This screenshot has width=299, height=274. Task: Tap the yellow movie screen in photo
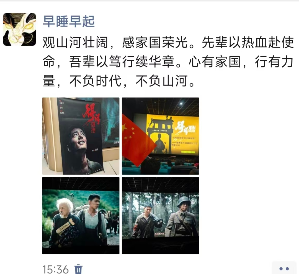[166, 134]
